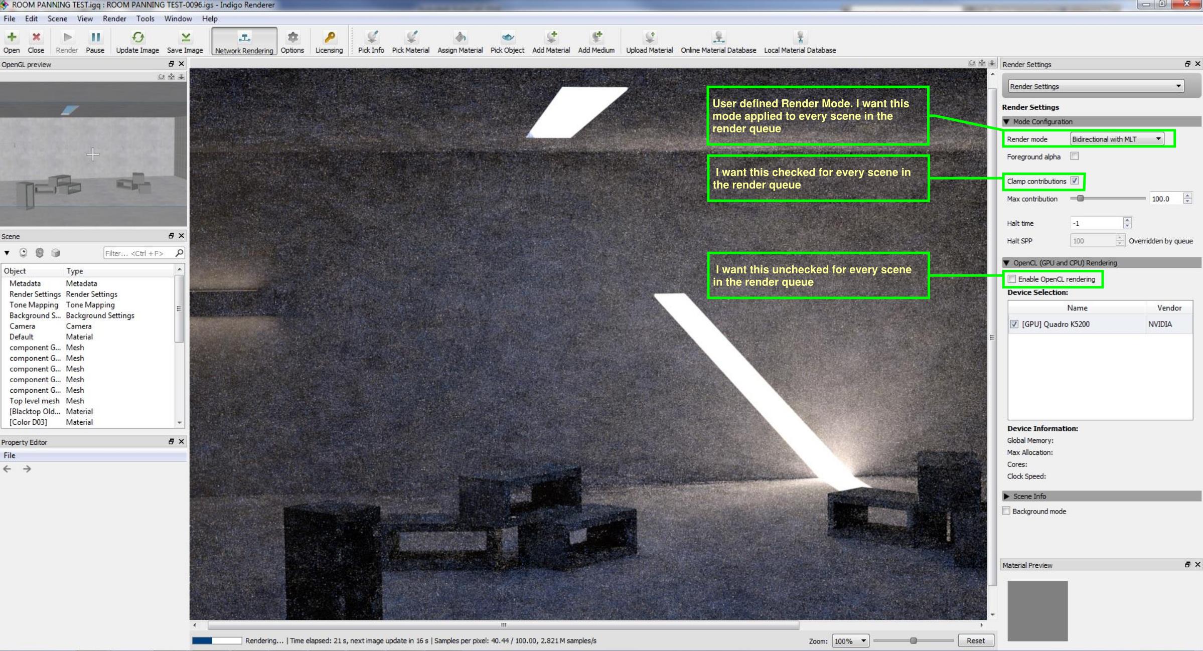Check the Foreground alpha checkbox
The height and width of the screenshot is (651, 1203).
[1075, 156]
